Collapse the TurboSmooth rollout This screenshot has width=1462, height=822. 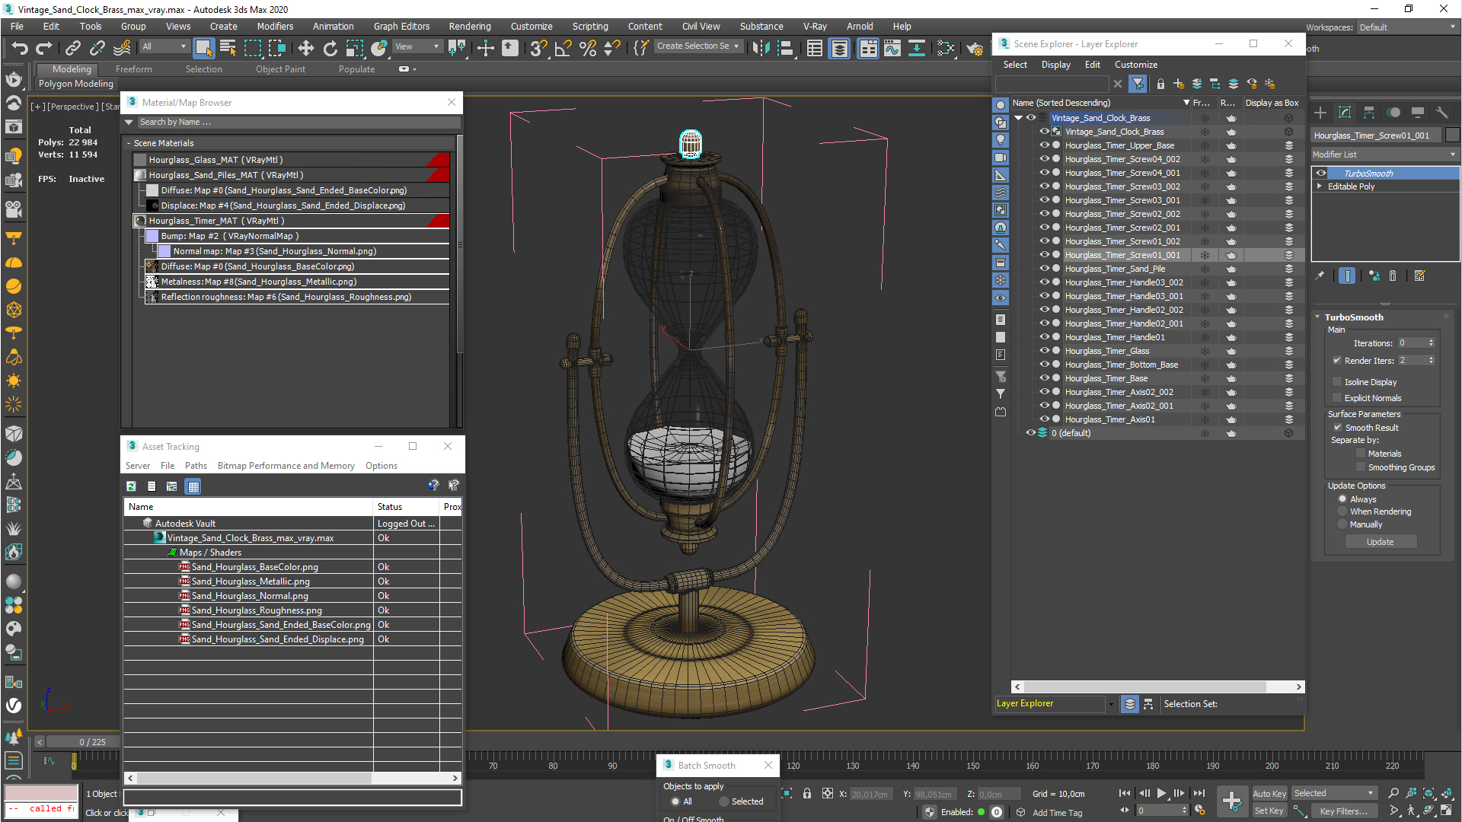pos(1319,317)
